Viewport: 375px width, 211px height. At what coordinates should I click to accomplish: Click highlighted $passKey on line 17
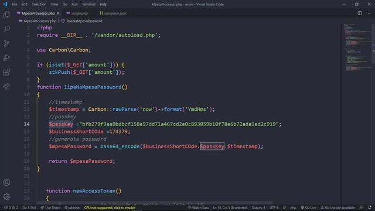(212, 147)
